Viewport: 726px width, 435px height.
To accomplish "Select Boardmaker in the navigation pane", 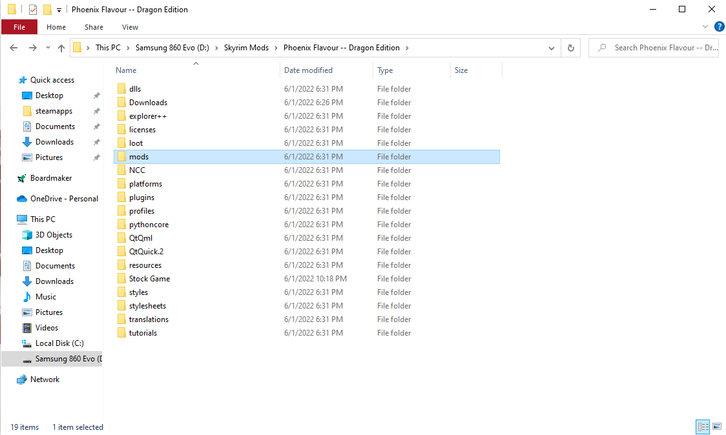I will 51,178.
